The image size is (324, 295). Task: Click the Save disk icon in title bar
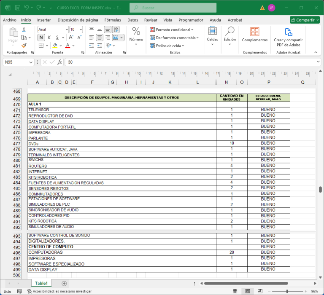coord(17,8)
